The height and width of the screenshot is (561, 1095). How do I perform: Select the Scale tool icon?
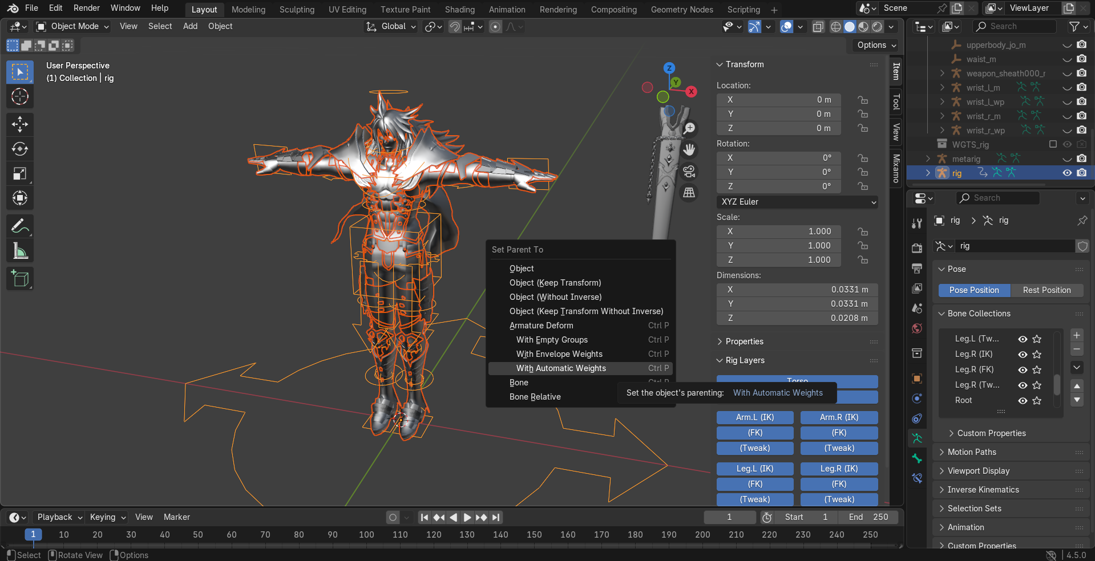tap(20, 174)
